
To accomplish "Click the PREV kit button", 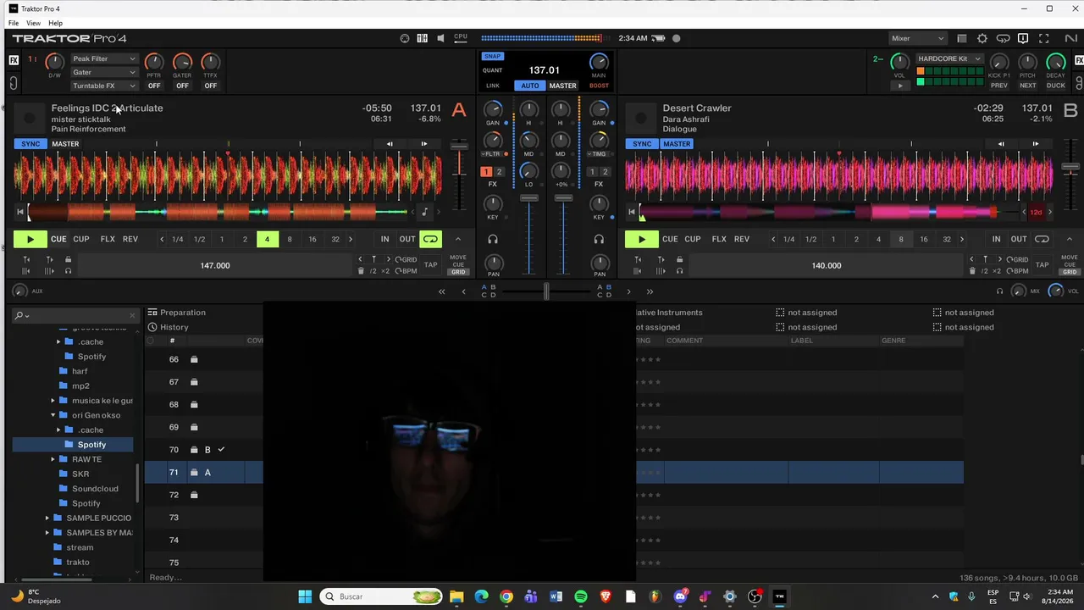I will 999,86.
